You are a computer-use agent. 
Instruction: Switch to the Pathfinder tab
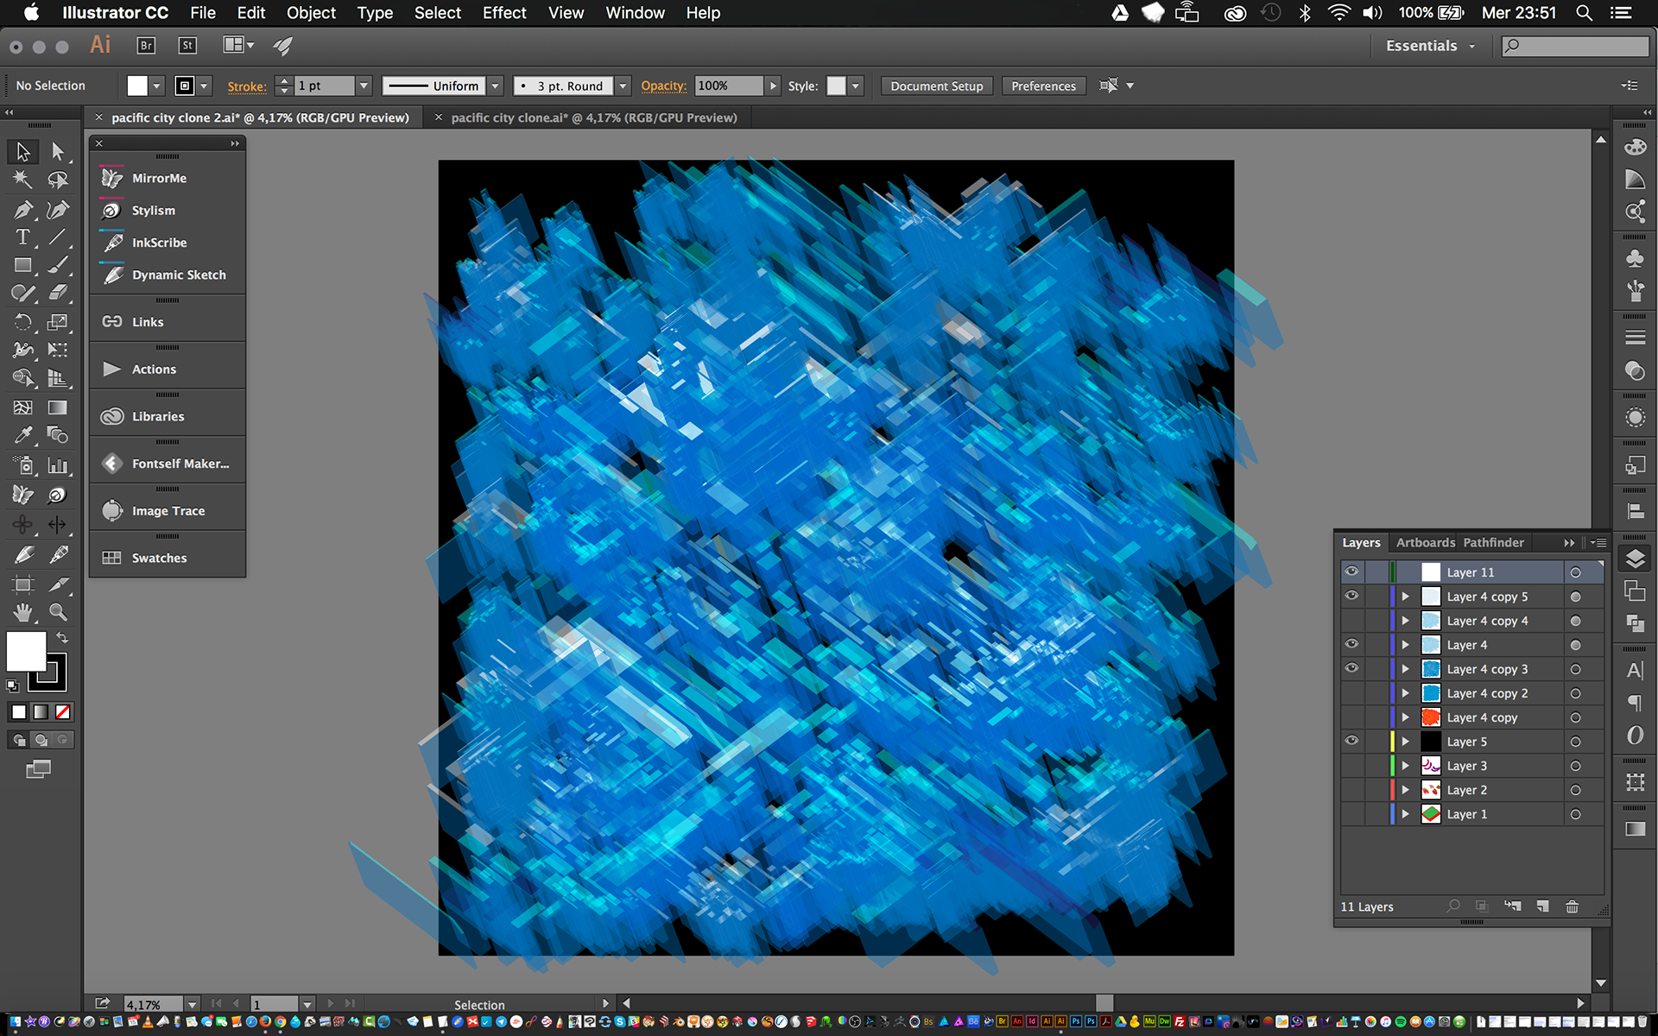[x=1493, y=542]
